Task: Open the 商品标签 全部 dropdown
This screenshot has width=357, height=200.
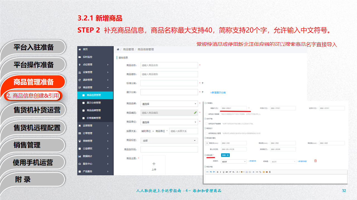Action: [169, 141]
